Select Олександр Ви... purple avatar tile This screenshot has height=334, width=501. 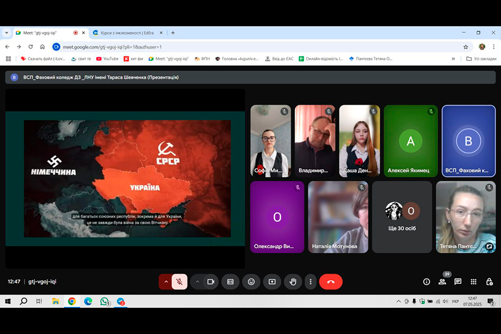coord(277,217)
